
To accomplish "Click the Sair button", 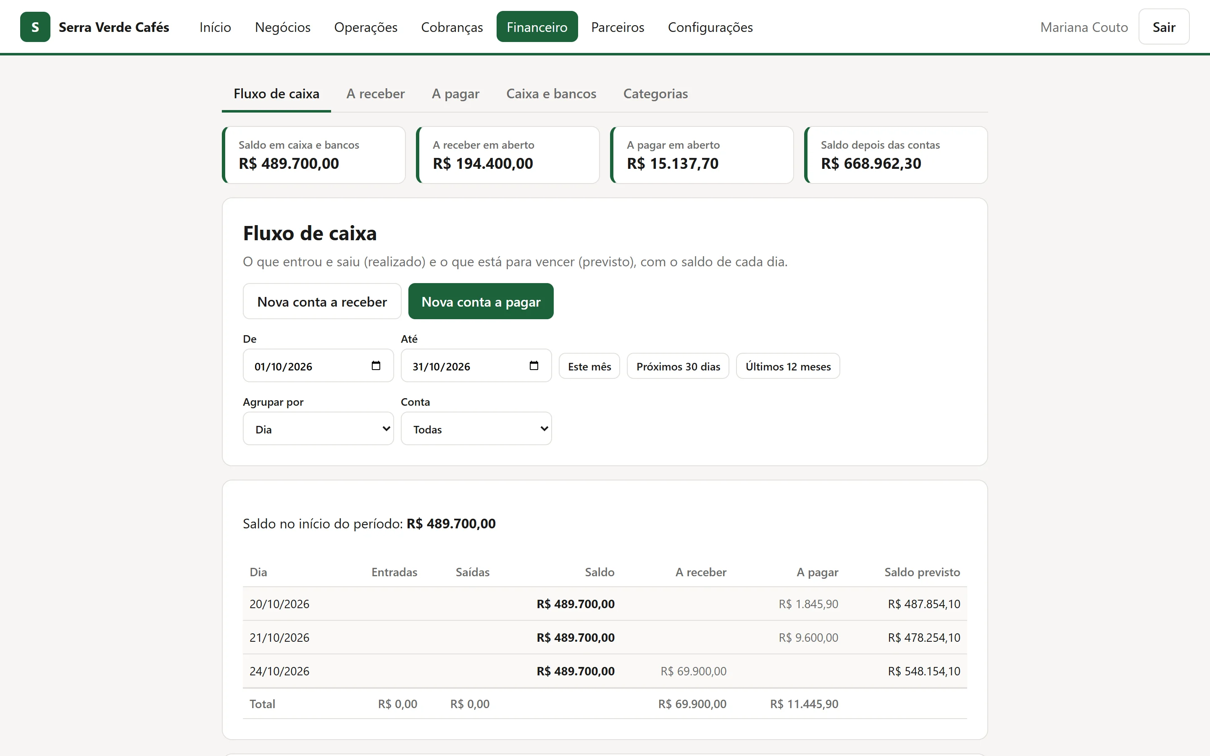I will pyautogui.click(x=1164, y=27).
